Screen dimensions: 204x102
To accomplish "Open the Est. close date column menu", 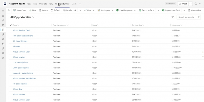I will coord(138,25).
